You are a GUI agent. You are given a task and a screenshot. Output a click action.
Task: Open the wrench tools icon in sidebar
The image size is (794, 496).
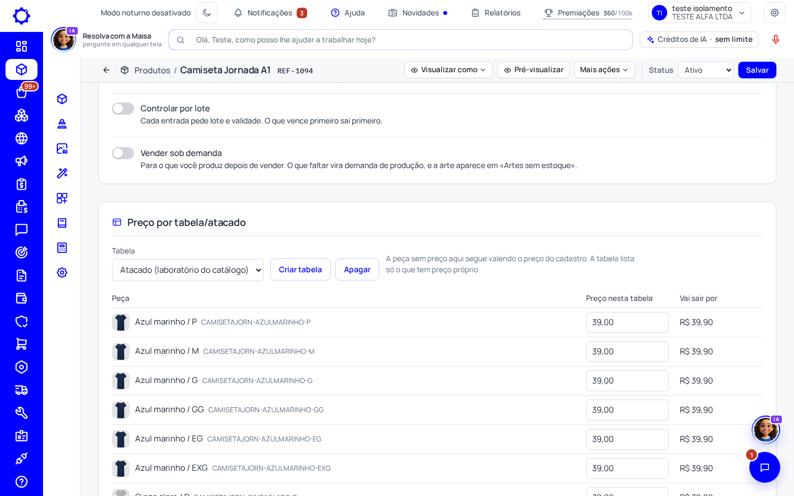click(x=22, y=413)
